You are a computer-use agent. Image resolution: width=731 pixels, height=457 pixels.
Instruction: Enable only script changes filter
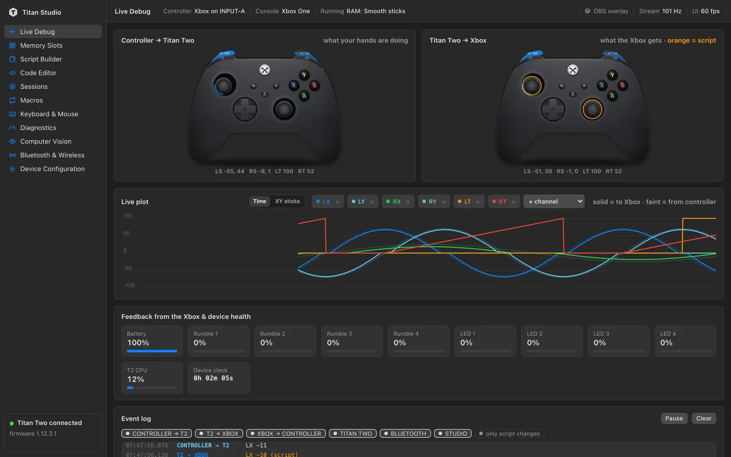coord(510,434)
